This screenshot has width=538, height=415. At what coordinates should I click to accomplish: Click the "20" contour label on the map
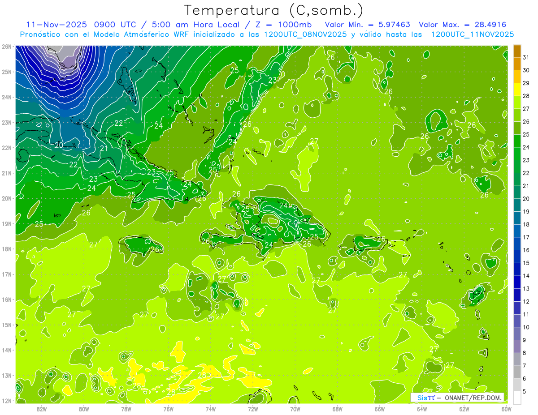click(59, 145)
